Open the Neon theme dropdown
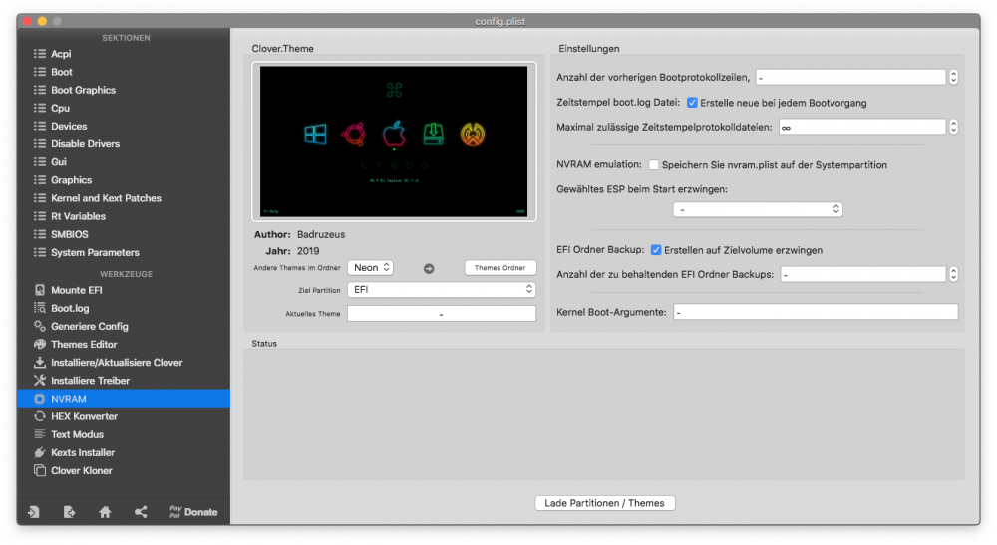This screenshot has height=545, width=997. (370, 268)
